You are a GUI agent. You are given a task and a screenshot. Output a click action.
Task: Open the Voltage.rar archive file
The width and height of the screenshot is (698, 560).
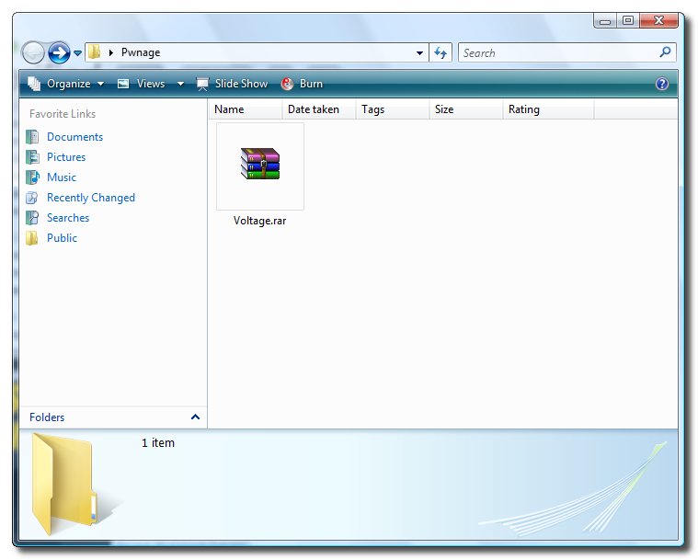(260, 166)
